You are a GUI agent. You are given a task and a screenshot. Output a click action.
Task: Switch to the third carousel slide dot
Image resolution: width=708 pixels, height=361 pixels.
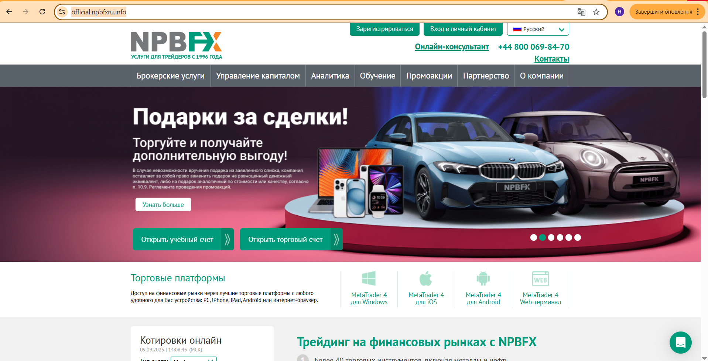coord(551,237)
